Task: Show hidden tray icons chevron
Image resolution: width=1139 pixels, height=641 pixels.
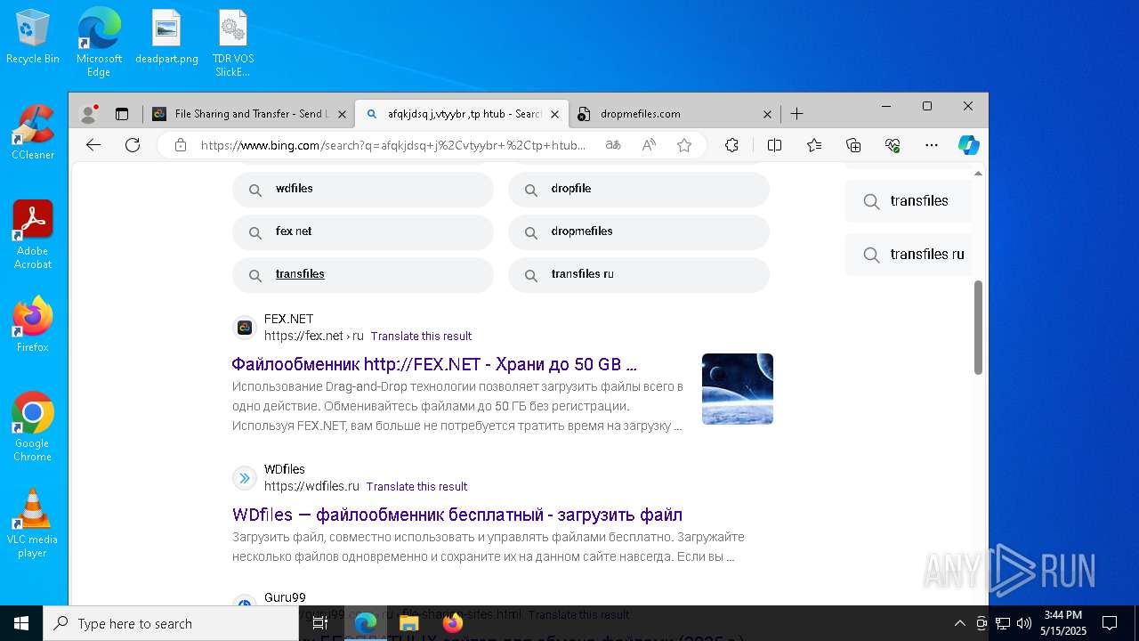Action: [959, 623]
